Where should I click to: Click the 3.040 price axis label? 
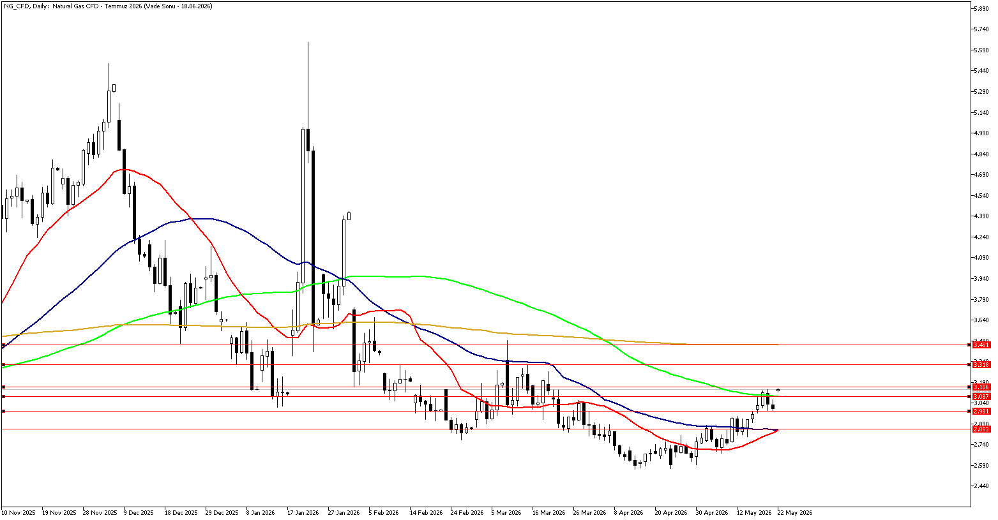pos(981,403)
